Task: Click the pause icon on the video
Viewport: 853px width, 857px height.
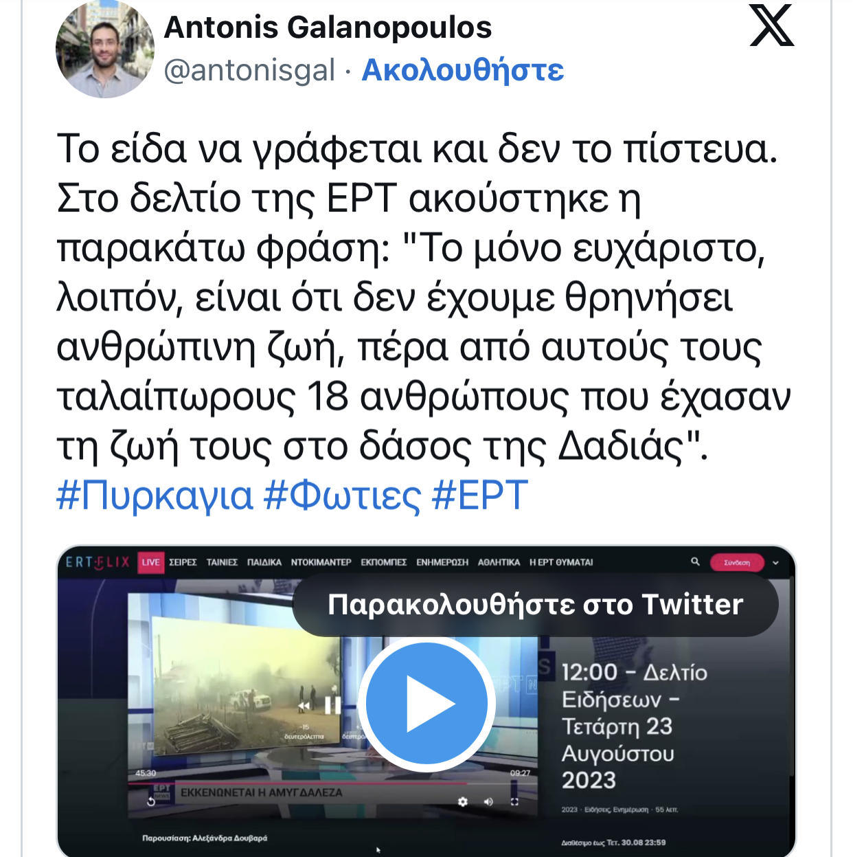Action: coord(332,705)
